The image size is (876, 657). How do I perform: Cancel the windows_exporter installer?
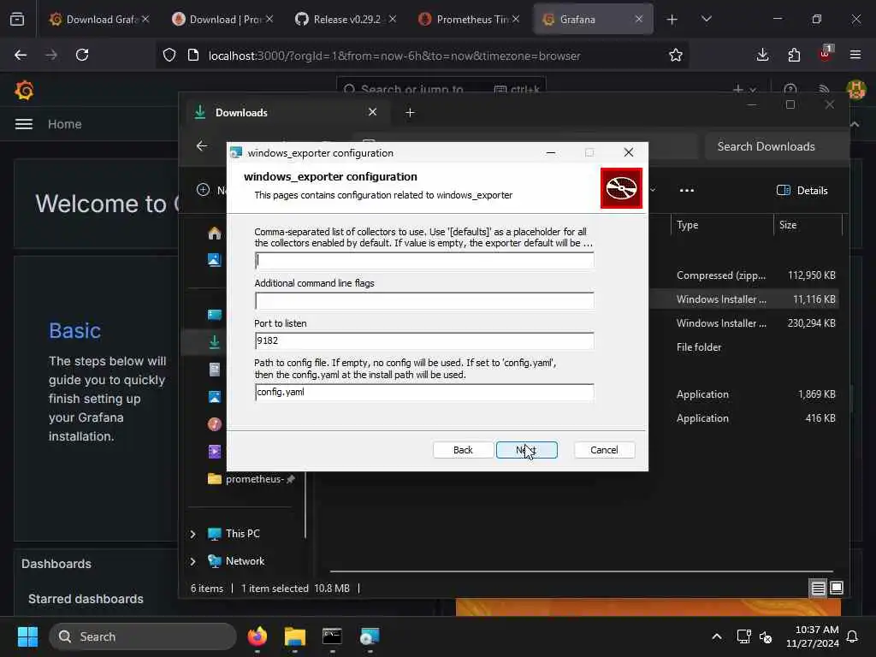coord(604,450)
